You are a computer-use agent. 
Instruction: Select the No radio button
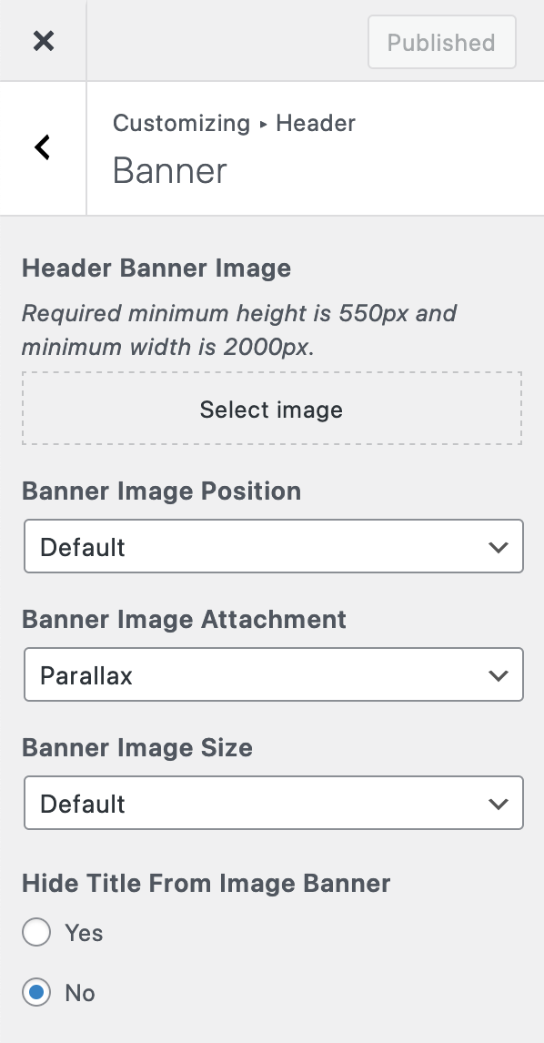35,992
